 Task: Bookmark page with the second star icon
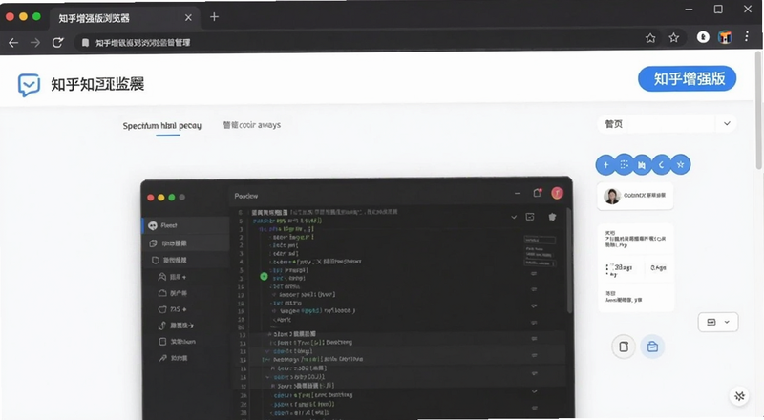pyautogui.click(x=674, y=37)
